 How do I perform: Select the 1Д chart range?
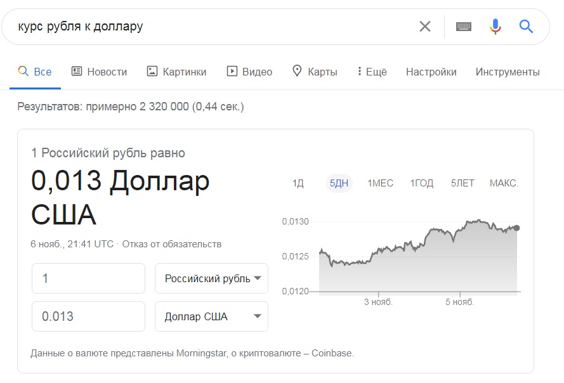pyautogui.click(x=298, y=183)
